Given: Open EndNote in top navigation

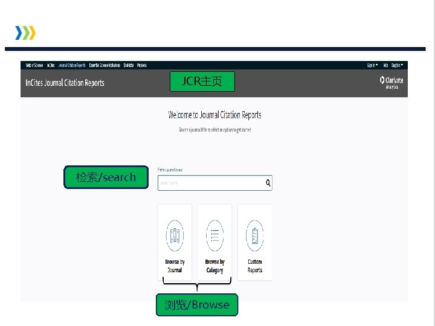Looking at the screenshot, I should [x=129, y=65].
